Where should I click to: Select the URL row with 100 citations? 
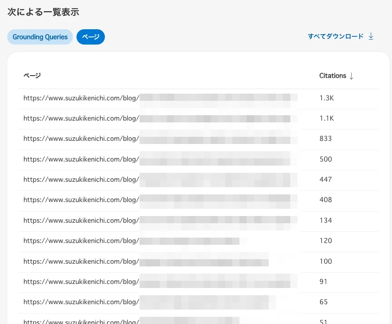81,261
